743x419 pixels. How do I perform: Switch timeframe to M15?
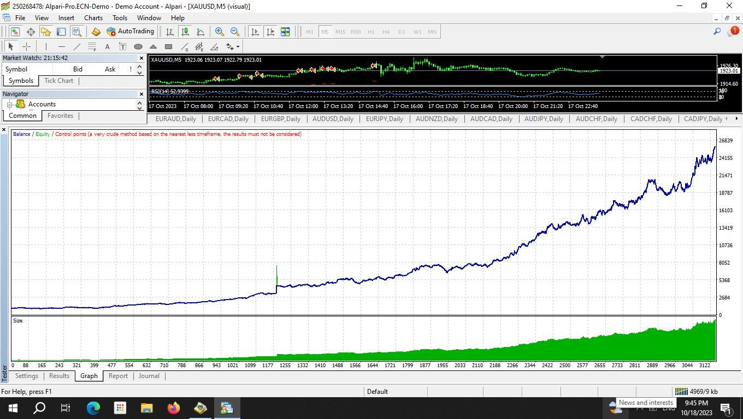point(340,32)
